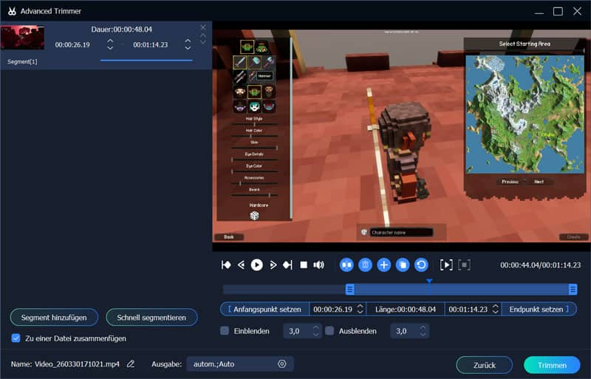Click the Trimmen button

click(552, 365)
